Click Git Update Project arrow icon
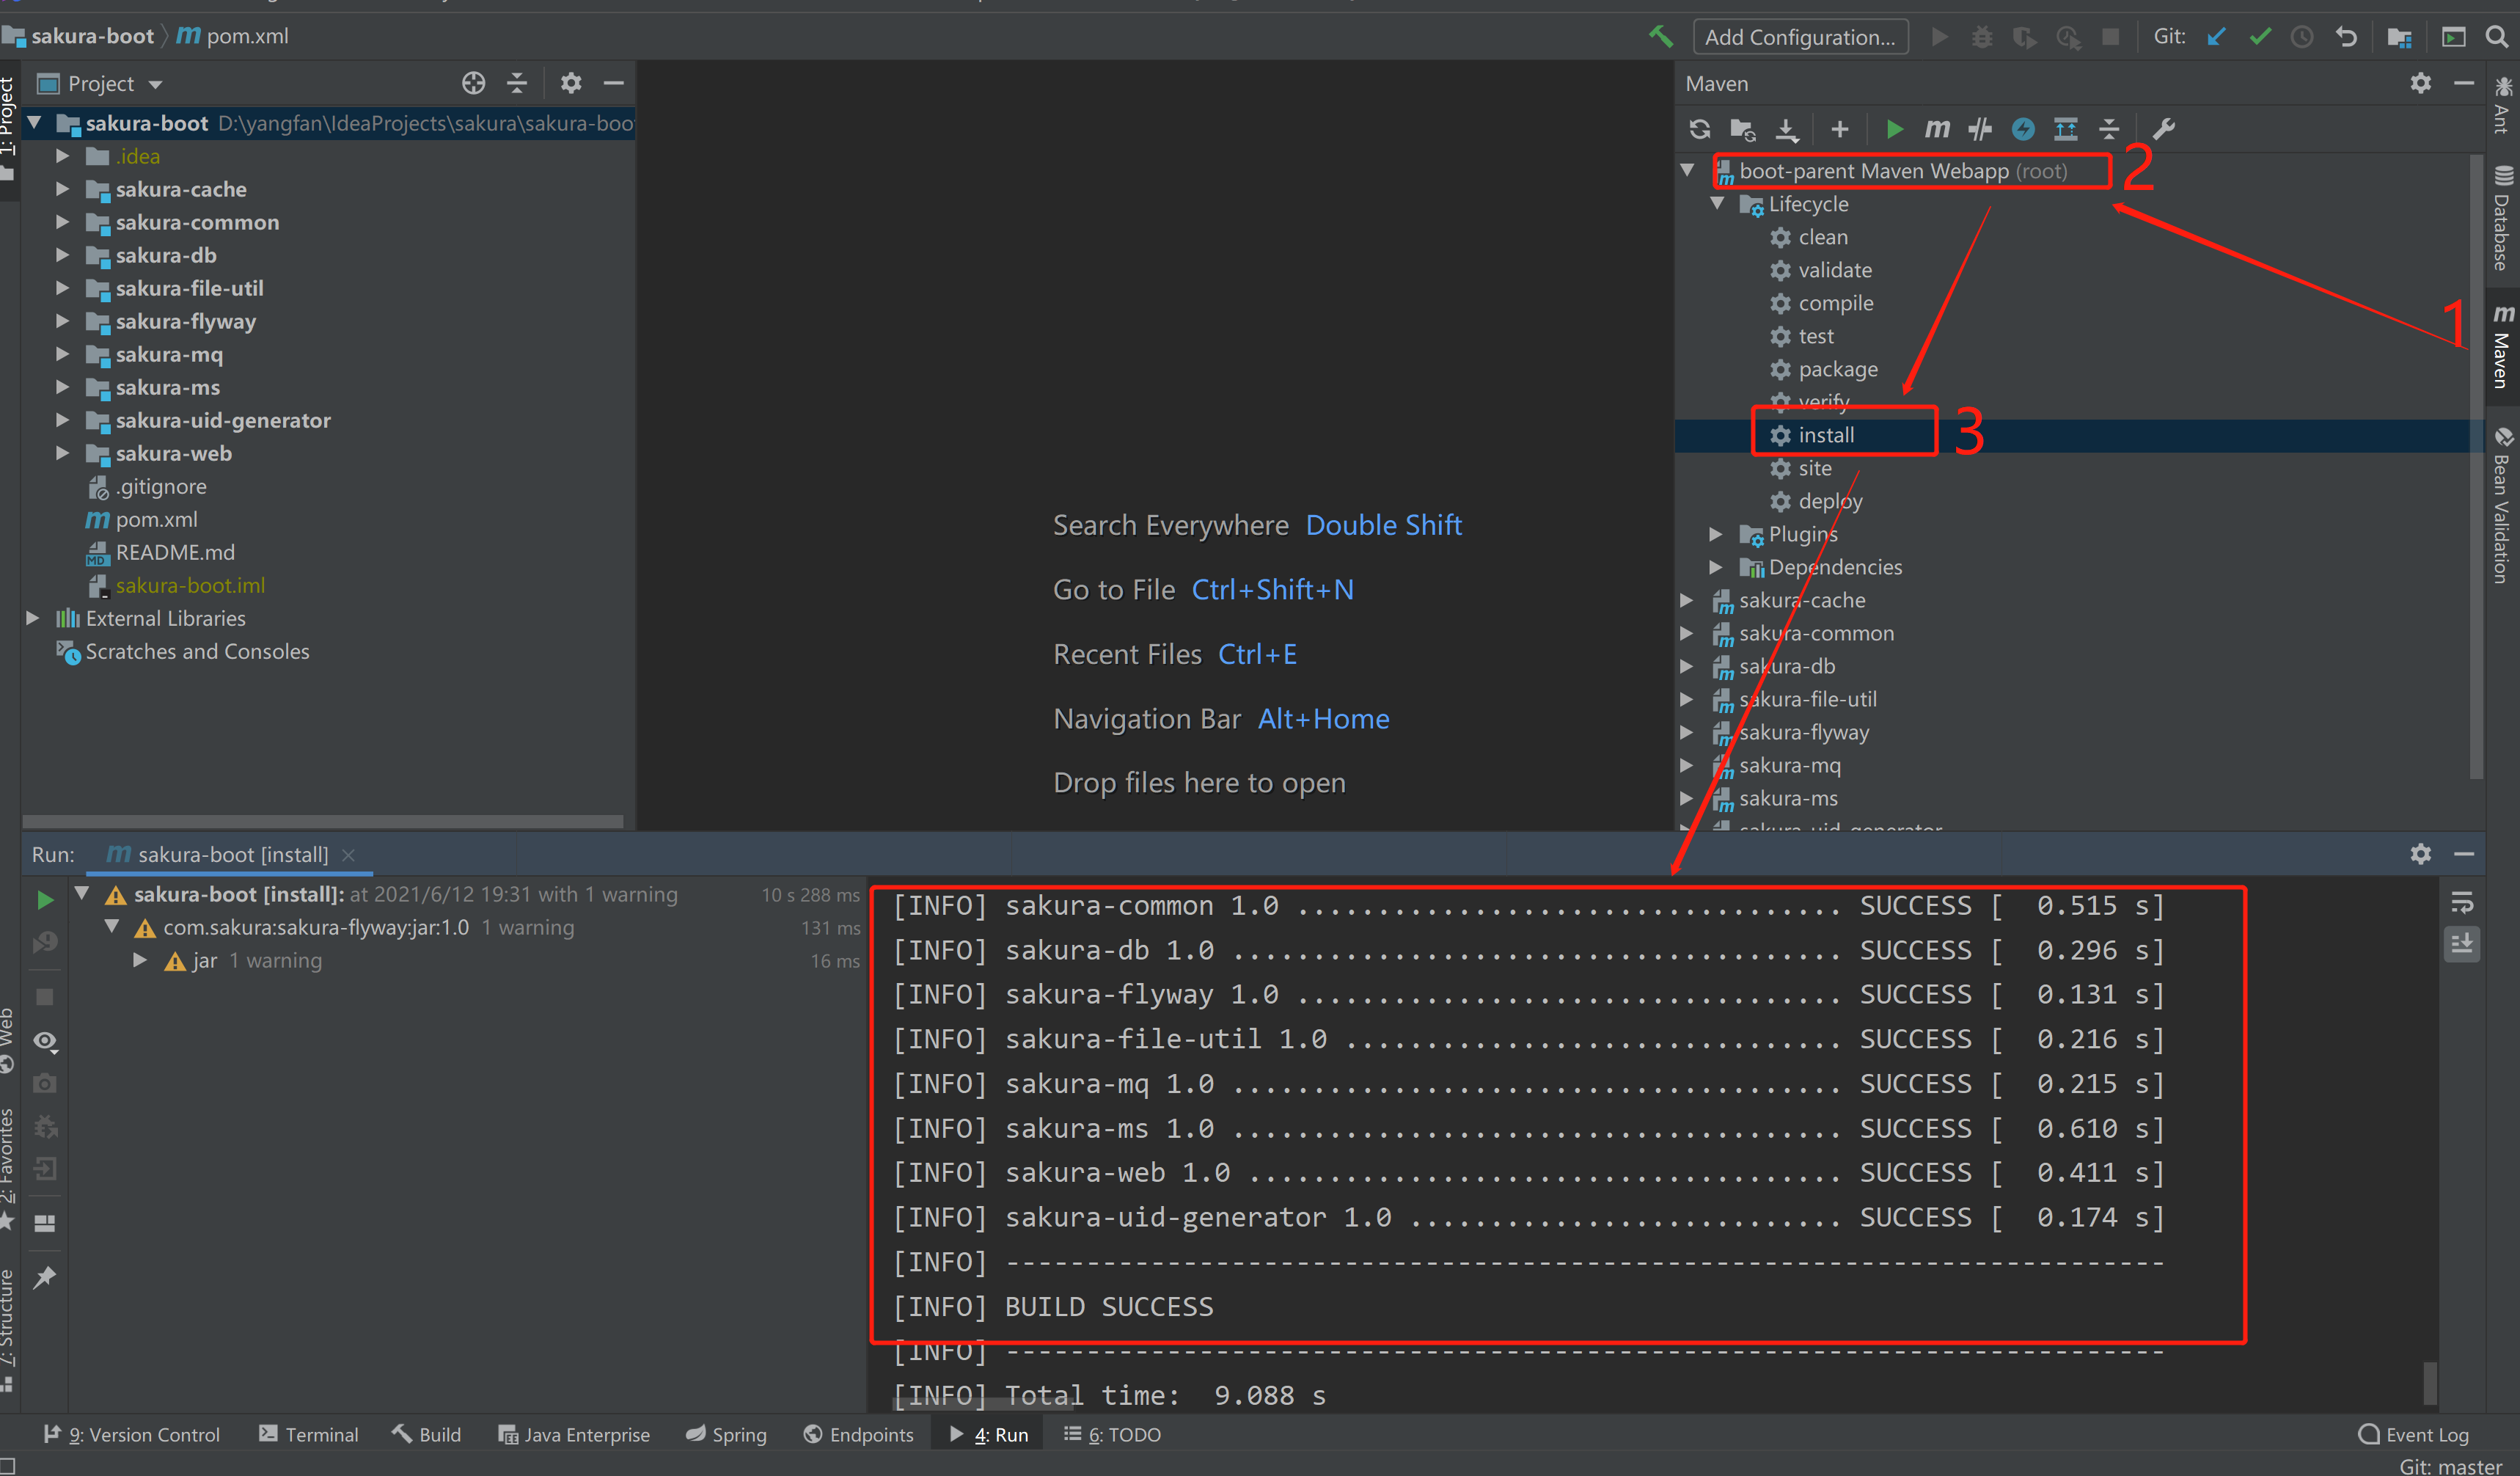Viewport: 2520px width, 1476px height. (x=2216, y=37)
